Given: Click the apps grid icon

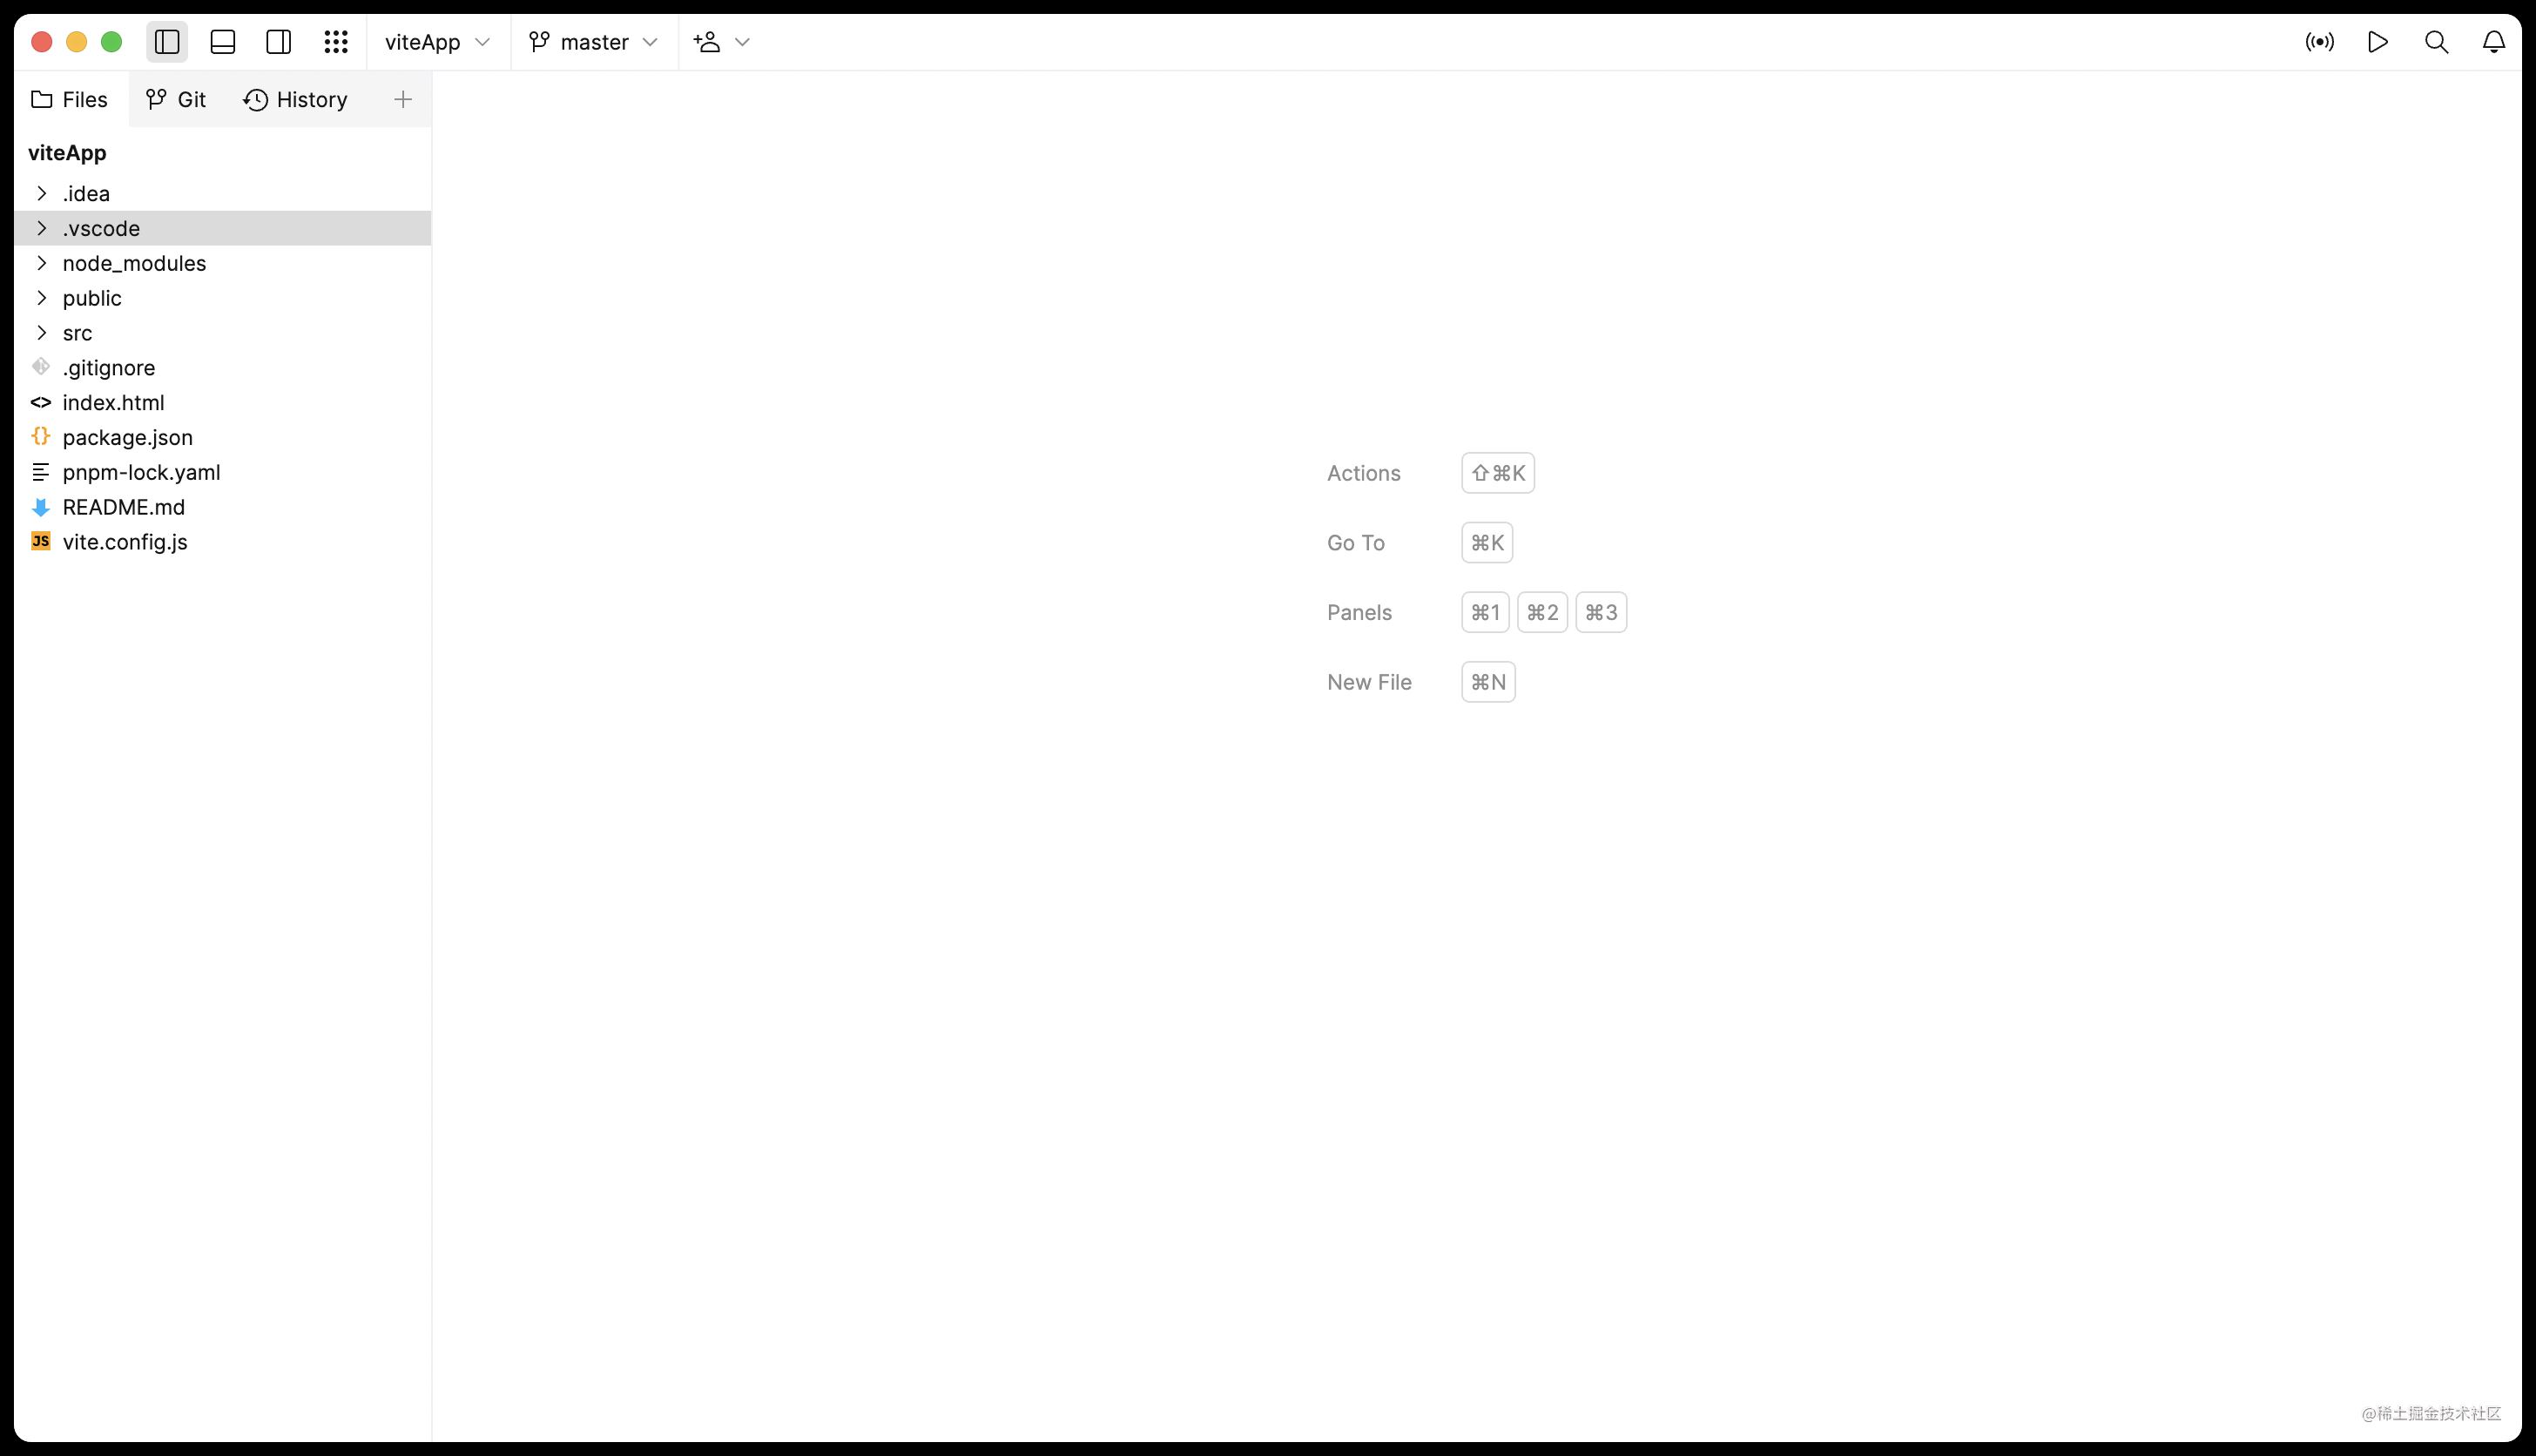Looking at the screenshot, I should pos(334,42).
